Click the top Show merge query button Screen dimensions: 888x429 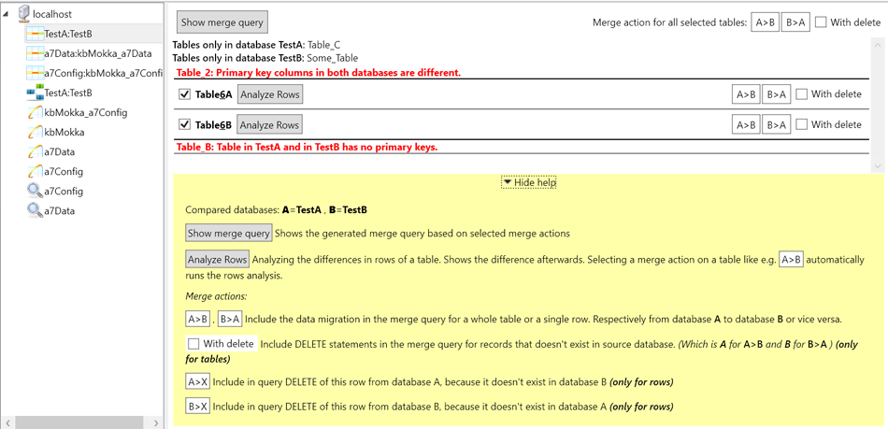tap(222, 22)
